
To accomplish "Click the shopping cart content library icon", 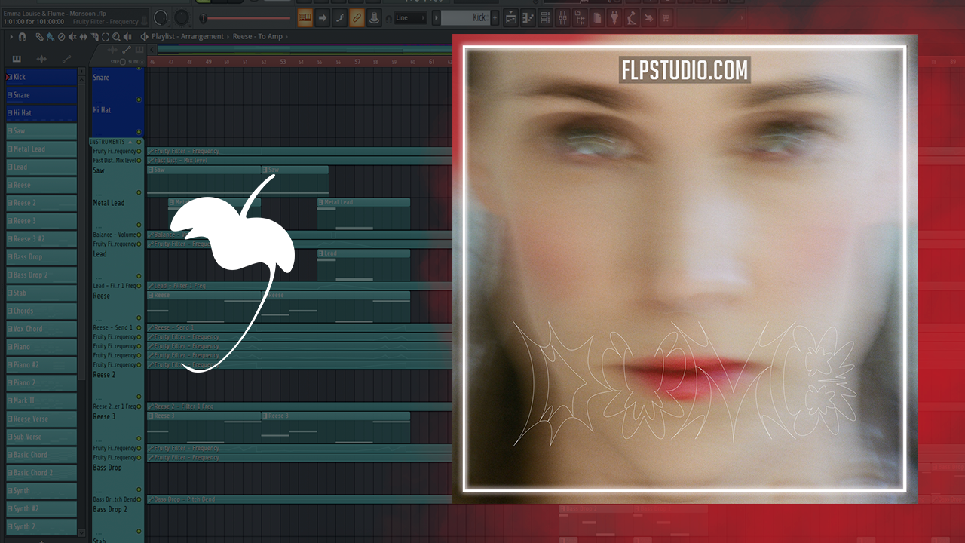I will point(666,17).
